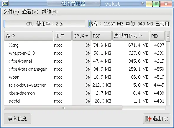The image size is (174, 128).
Task: Select the xfce4-taskmanager process row
Action: (x=85, y=69)
